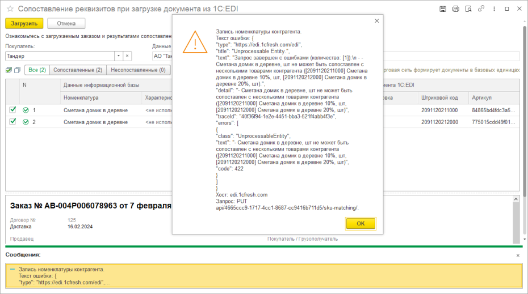Click the main window vertical scrollbar
528x294 pixels.
pos(525,111)
